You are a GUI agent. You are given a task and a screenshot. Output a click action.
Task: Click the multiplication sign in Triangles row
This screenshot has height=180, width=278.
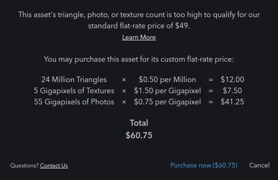coord(124,80)
